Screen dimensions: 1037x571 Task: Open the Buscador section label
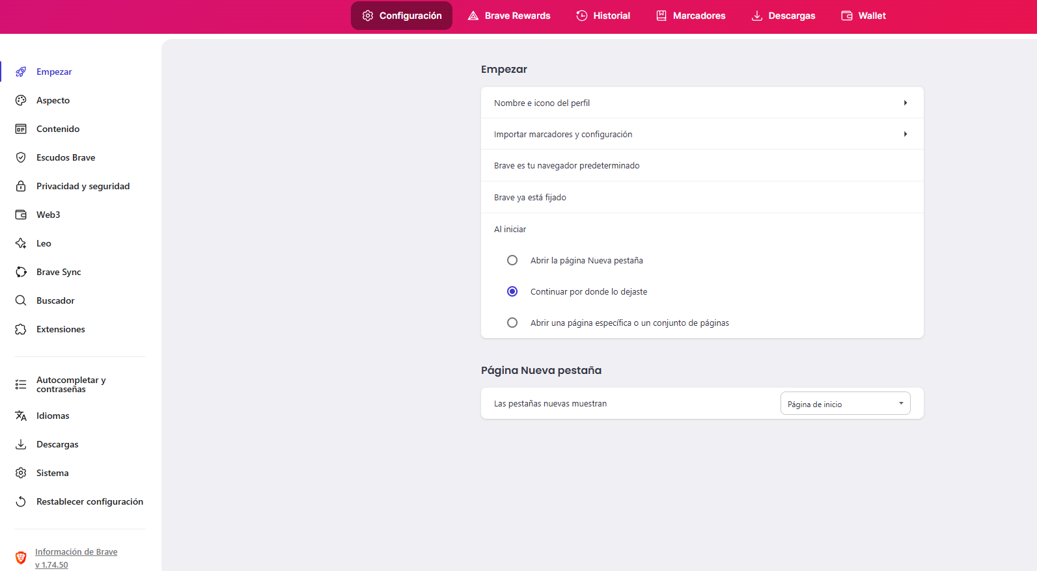55,300
